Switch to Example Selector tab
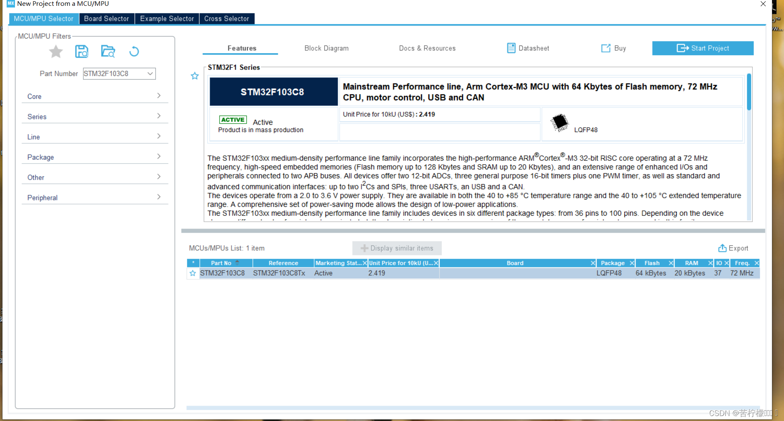 click(x=167, y=19)
